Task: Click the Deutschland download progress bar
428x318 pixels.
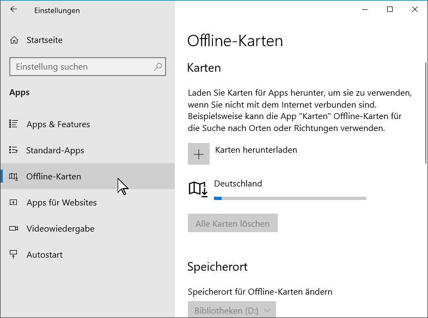Action: pos(290,198)
